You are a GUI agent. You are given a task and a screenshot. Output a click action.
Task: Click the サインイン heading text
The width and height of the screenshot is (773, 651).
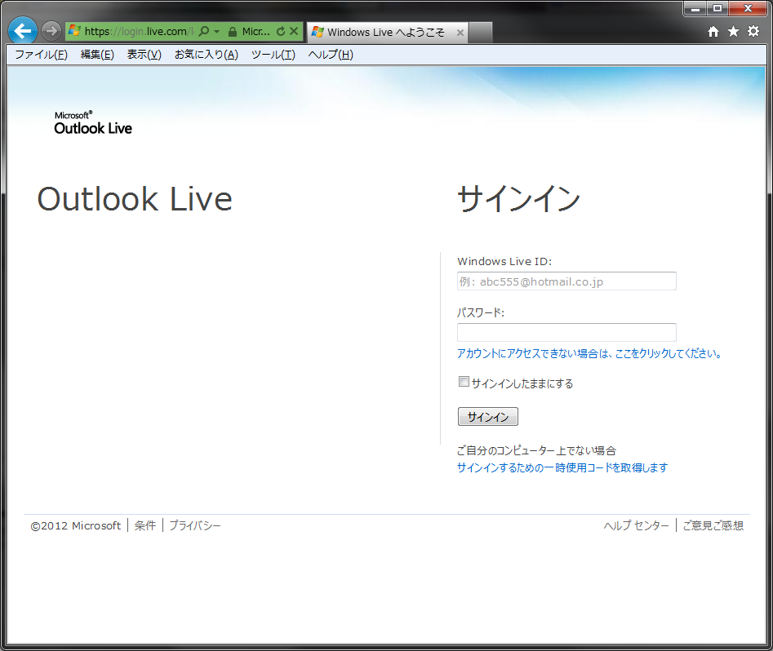point(518,199)
